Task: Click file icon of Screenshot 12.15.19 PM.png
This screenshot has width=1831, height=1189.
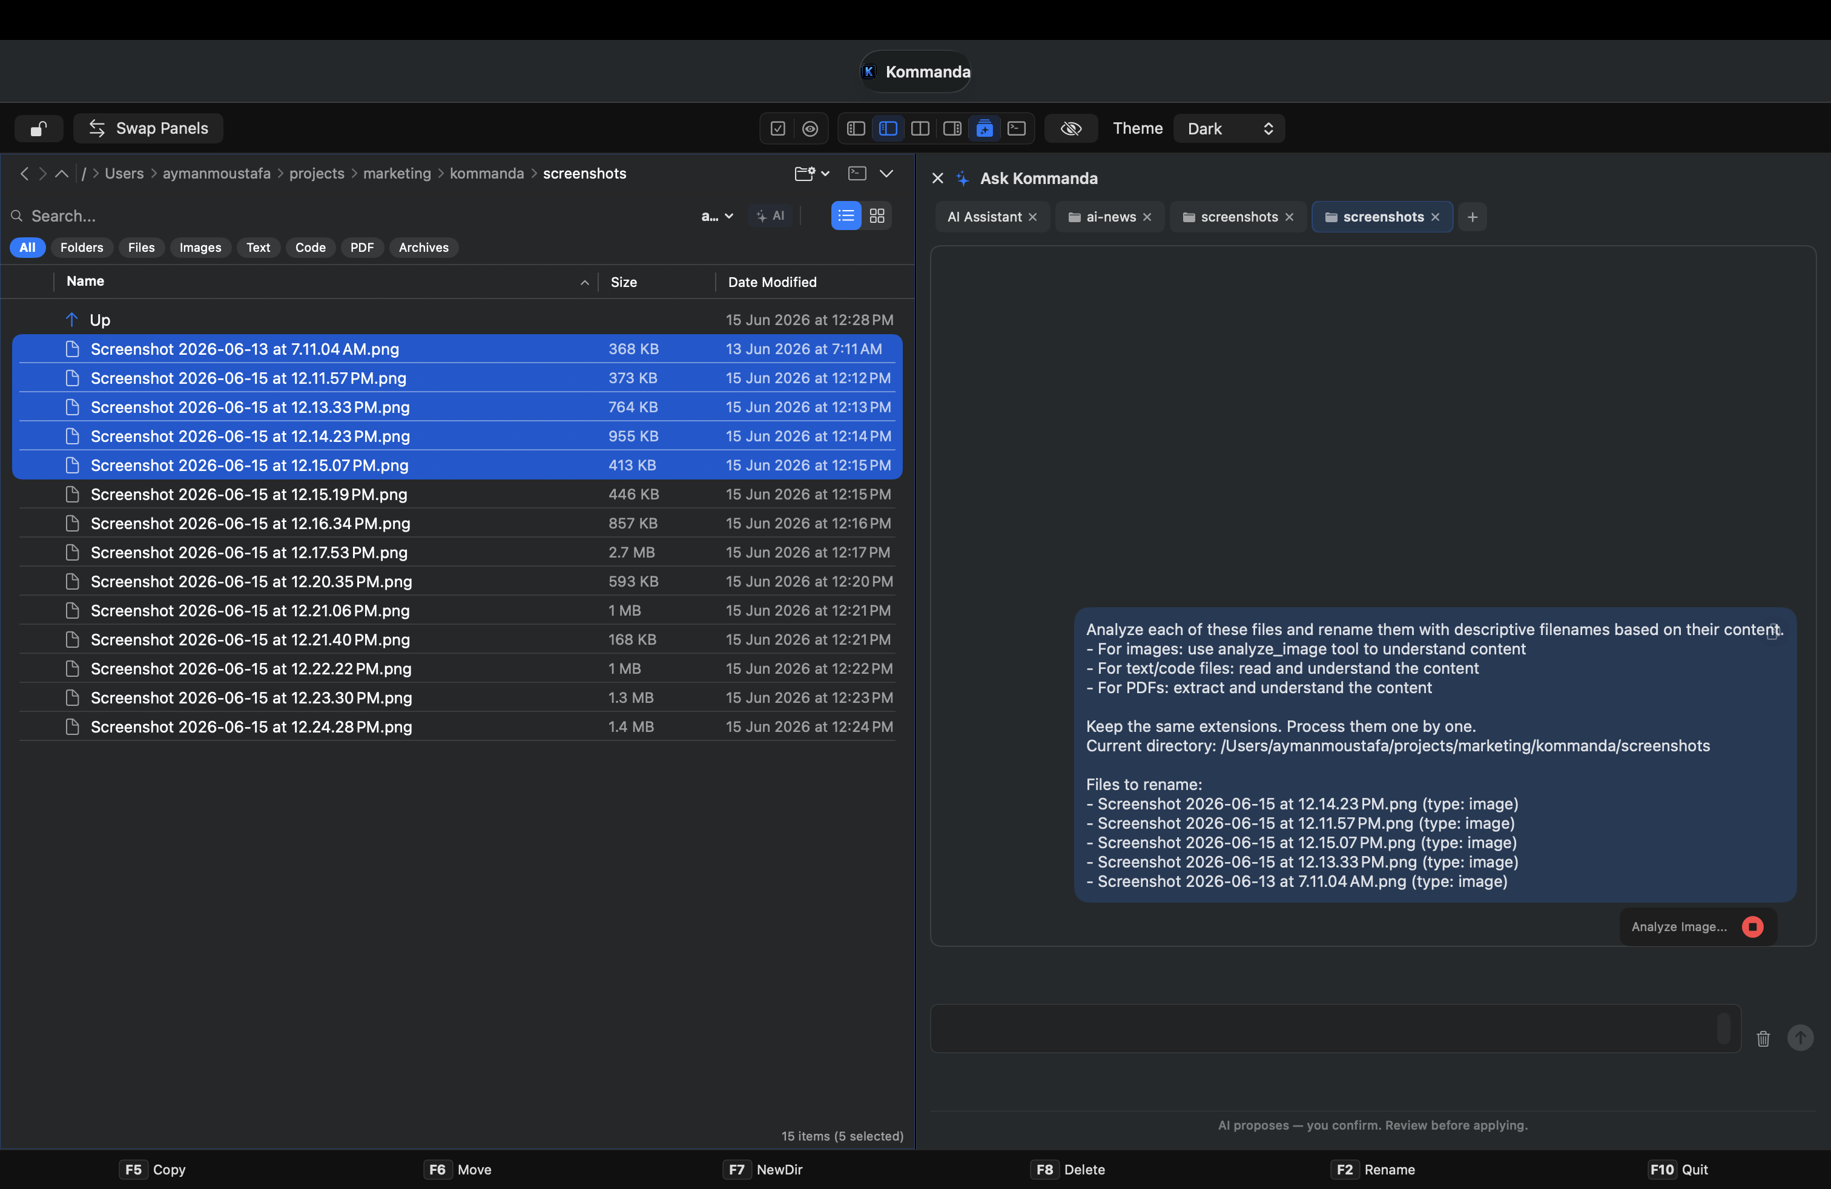Action: coord(72,495)
